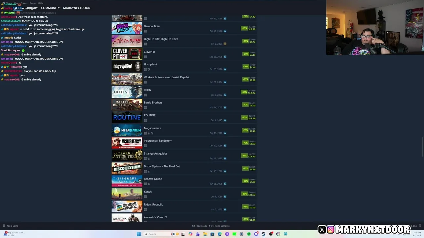Launch Copilot from the taskbar
Screen dimensions: 424x238
coord(190,234)
